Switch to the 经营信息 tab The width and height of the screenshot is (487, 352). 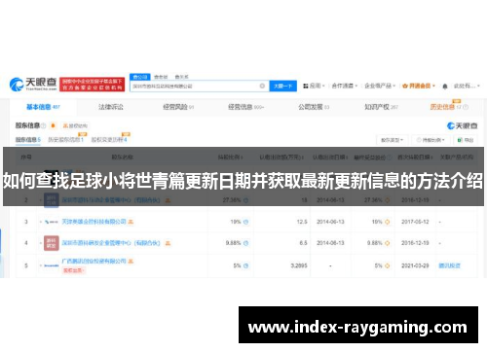[x=245, y=107]
